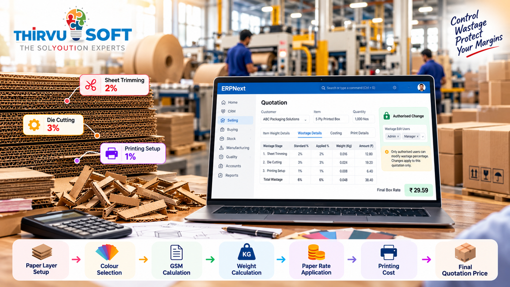The image size is (510, 287).
Task: Switch to the Costing tab
Action: (x=336, y=133)
